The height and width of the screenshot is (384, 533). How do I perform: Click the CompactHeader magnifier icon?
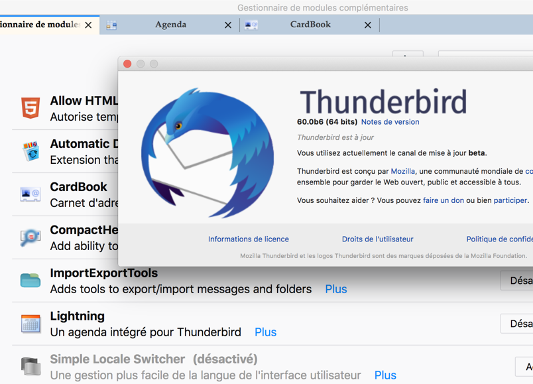30,237
